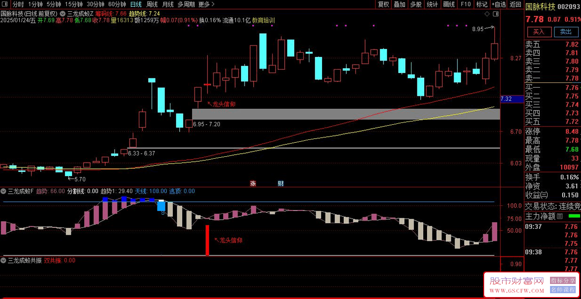Select the 月线 monthly tab
581x299 pixels.
click(x=168, y=4)
